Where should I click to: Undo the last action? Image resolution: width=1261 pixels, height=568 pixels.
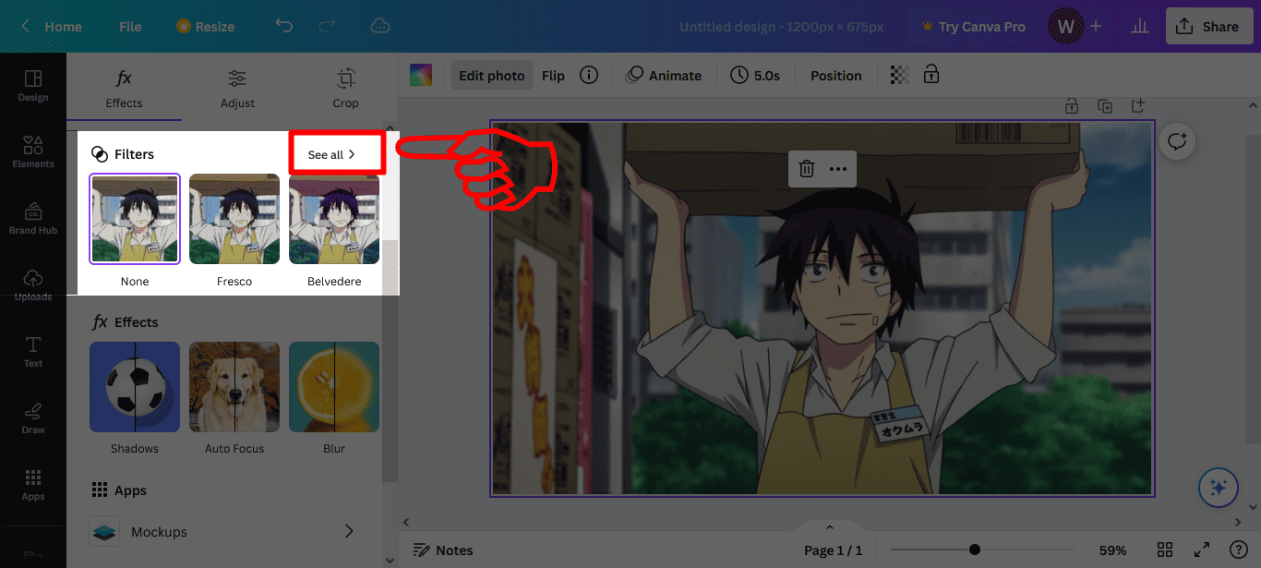[x=284, y=27]
